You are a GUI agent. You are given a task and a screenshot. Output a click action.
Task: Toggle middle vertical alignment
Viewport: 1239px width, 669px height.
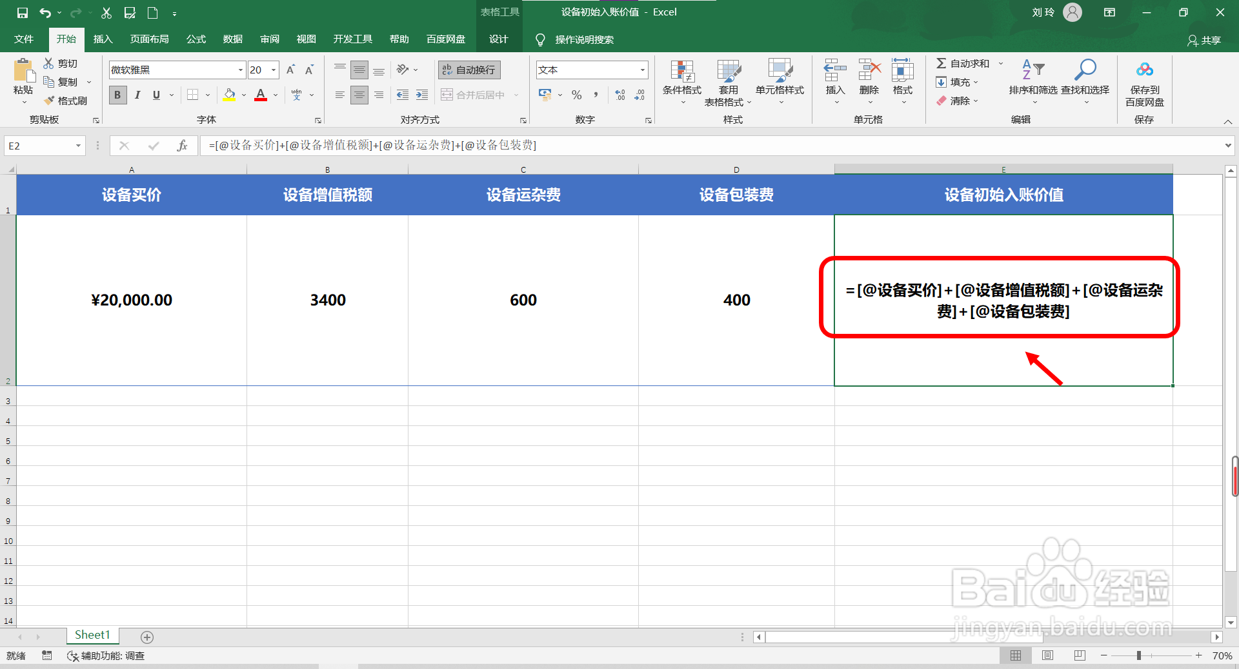[x=359, y=70]
